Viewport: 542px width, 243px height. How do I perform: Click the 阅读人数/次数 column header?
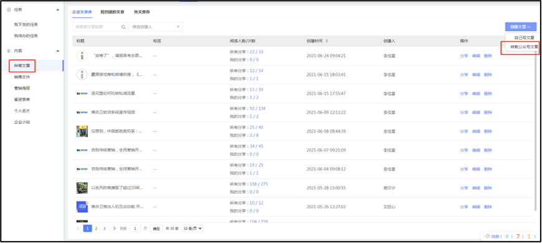(x=243, y=41)
